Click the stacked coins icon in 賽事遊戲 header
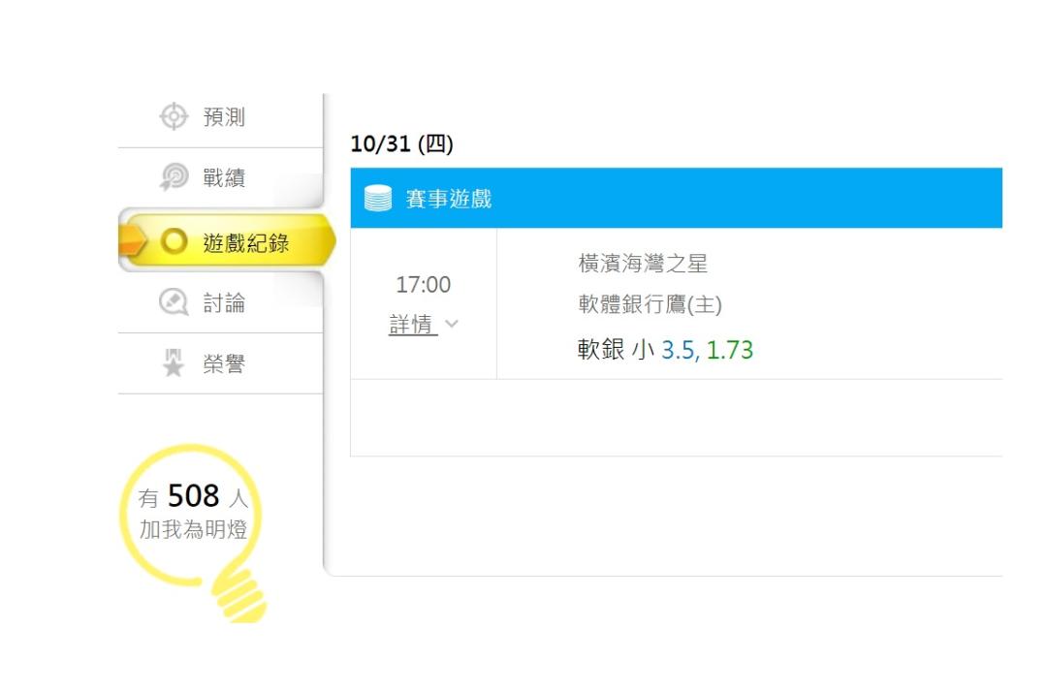Image resolution: width=1047 pixels, height=692 pixels. pos(378,198)
